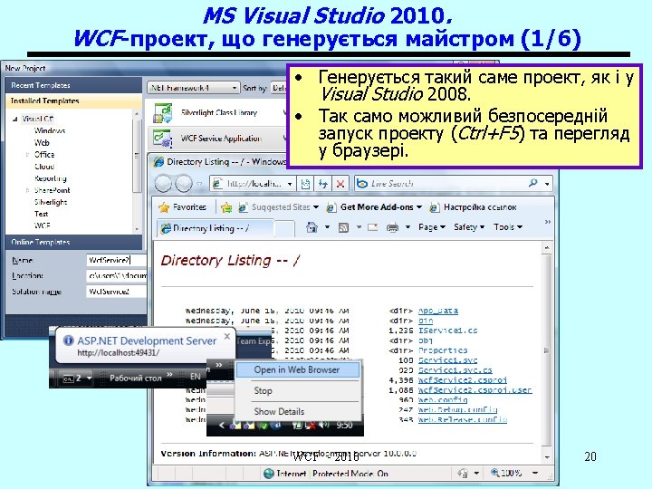Open the Tools menu in IE
The height and width of the screenshot is (489, 652).
[508, 227]
